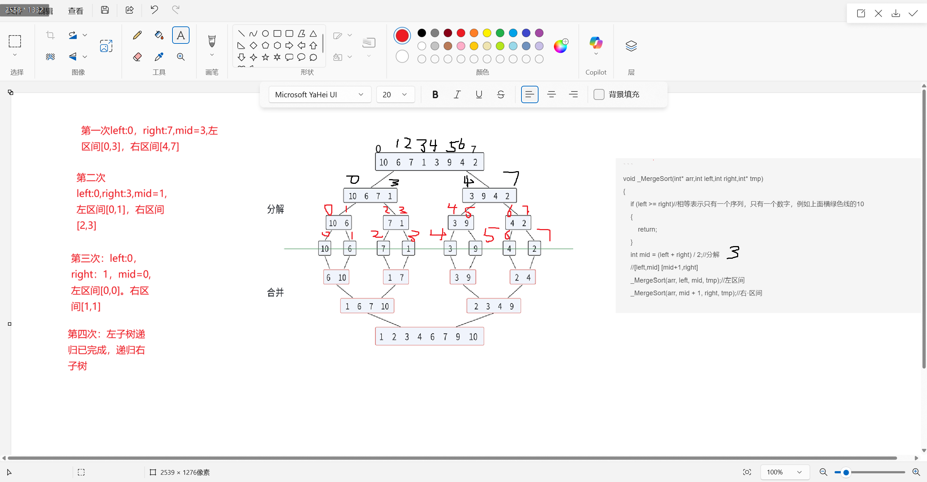Zoom in with the plus magnifier
Viewport: 927px width, 482px height.
(x=916, y=472)
